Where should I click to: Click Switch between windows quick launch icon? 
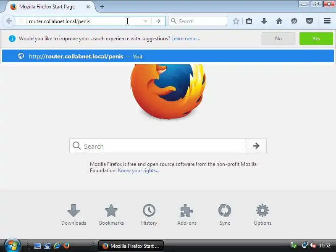tap(47, 246)
